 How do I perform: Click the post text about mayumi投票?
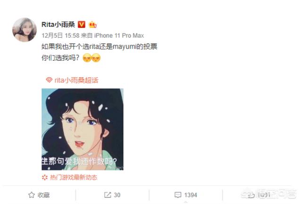pyautogui.click(x=100, y=47)
